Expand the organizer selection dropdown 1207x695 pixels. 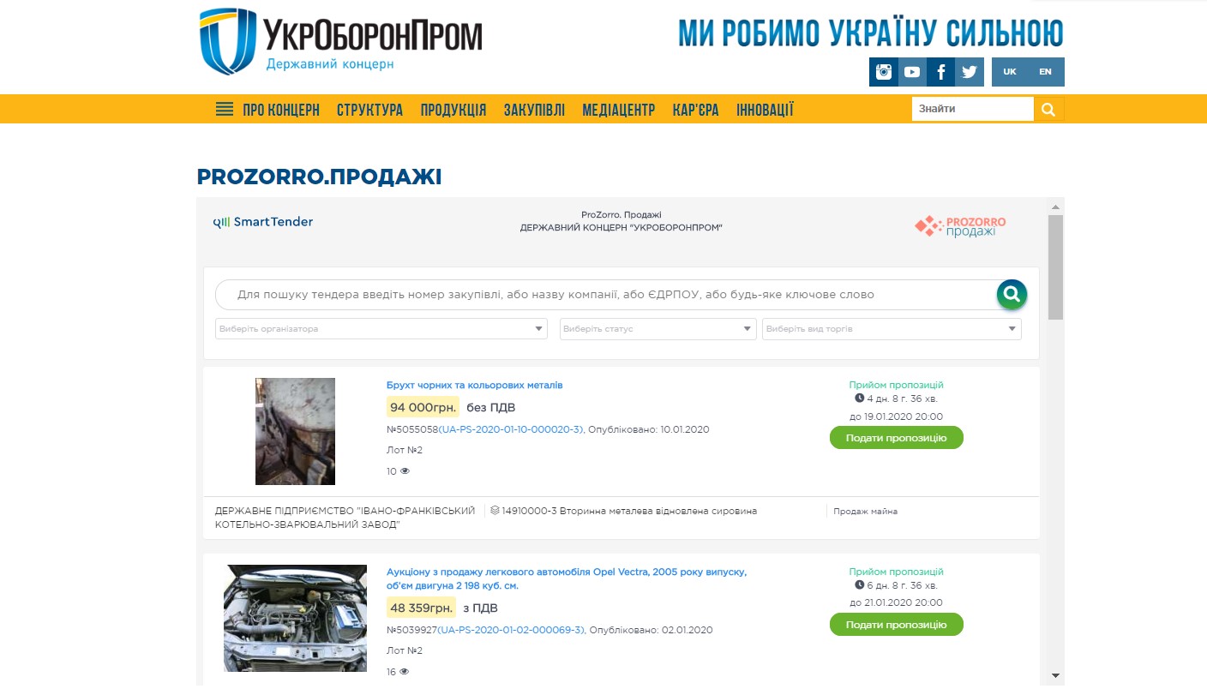(x=381, y=329)
